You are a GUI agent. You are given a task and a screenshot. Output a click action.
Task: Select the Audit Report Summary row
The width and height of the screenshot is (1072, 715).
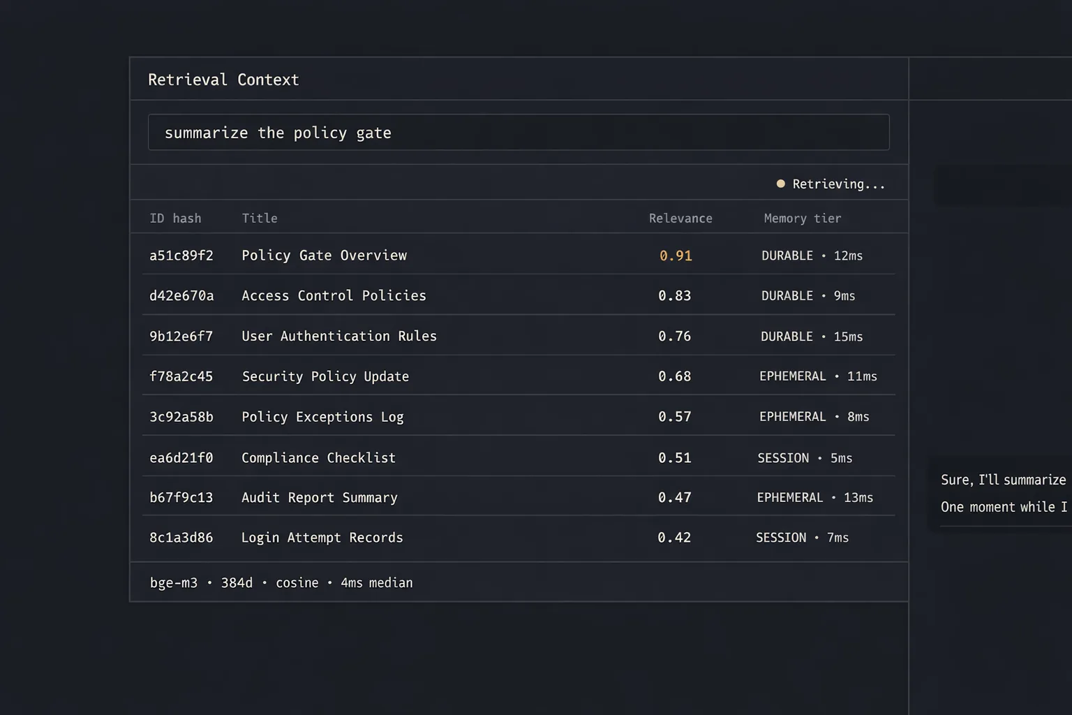(519, 497)
